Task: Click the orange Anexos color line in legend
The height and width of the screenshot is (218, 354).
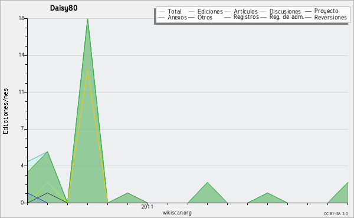Action: click(162, 17)
